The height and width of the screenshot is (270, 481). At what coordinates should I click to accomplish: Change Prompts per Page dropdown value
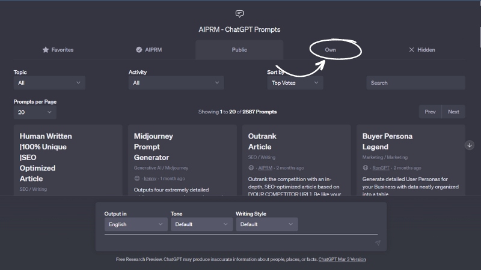tap(35, 112)
